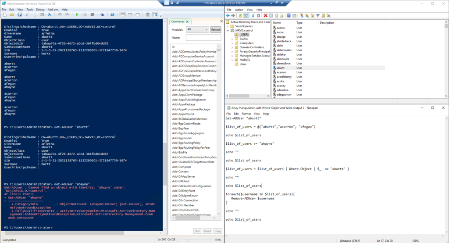Viewport: 449px width, 243px height.
Task: Adjust ISE zoom slider in status bar
Action: 188,239
